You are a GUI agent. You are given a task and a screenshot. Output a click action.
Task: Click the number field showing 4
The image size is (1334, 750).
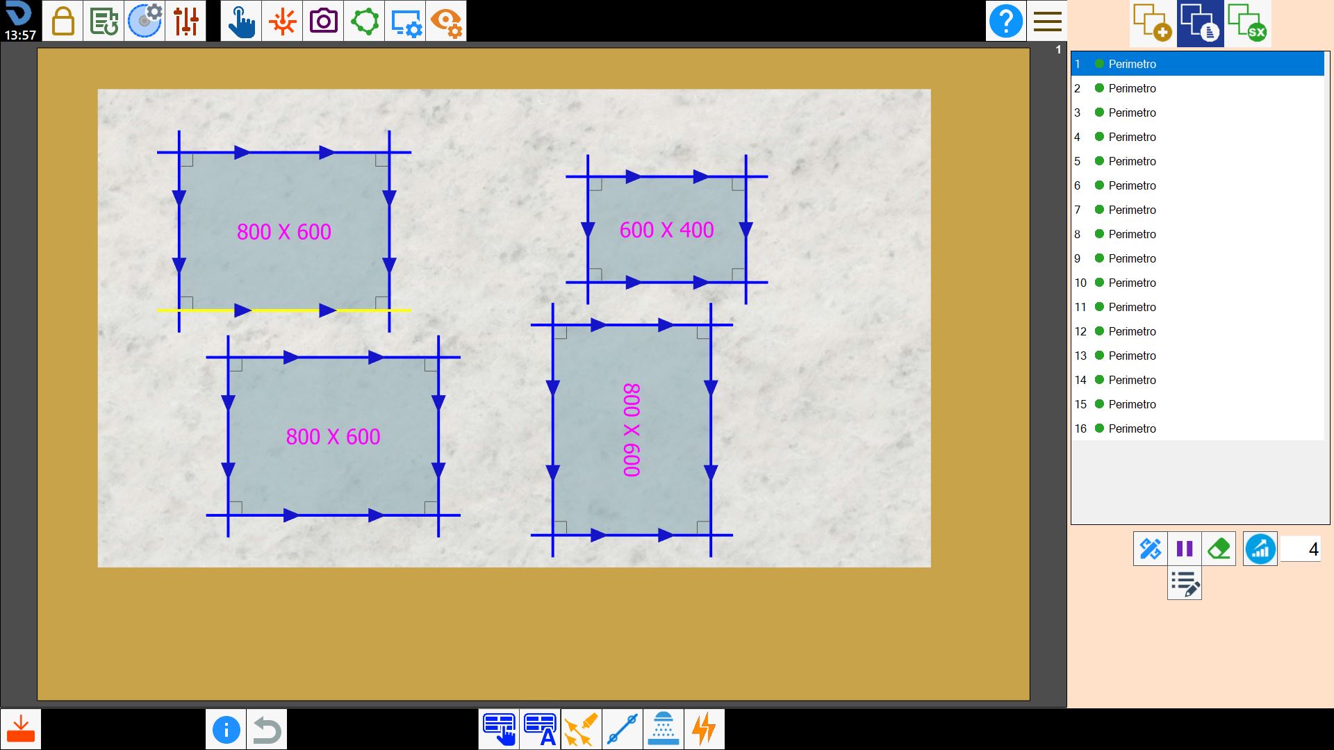1300,549
